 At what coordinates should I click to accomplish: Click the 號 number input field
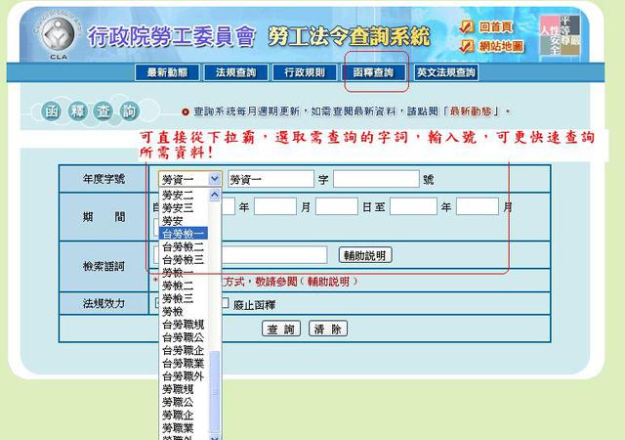[x=375, y=179]
